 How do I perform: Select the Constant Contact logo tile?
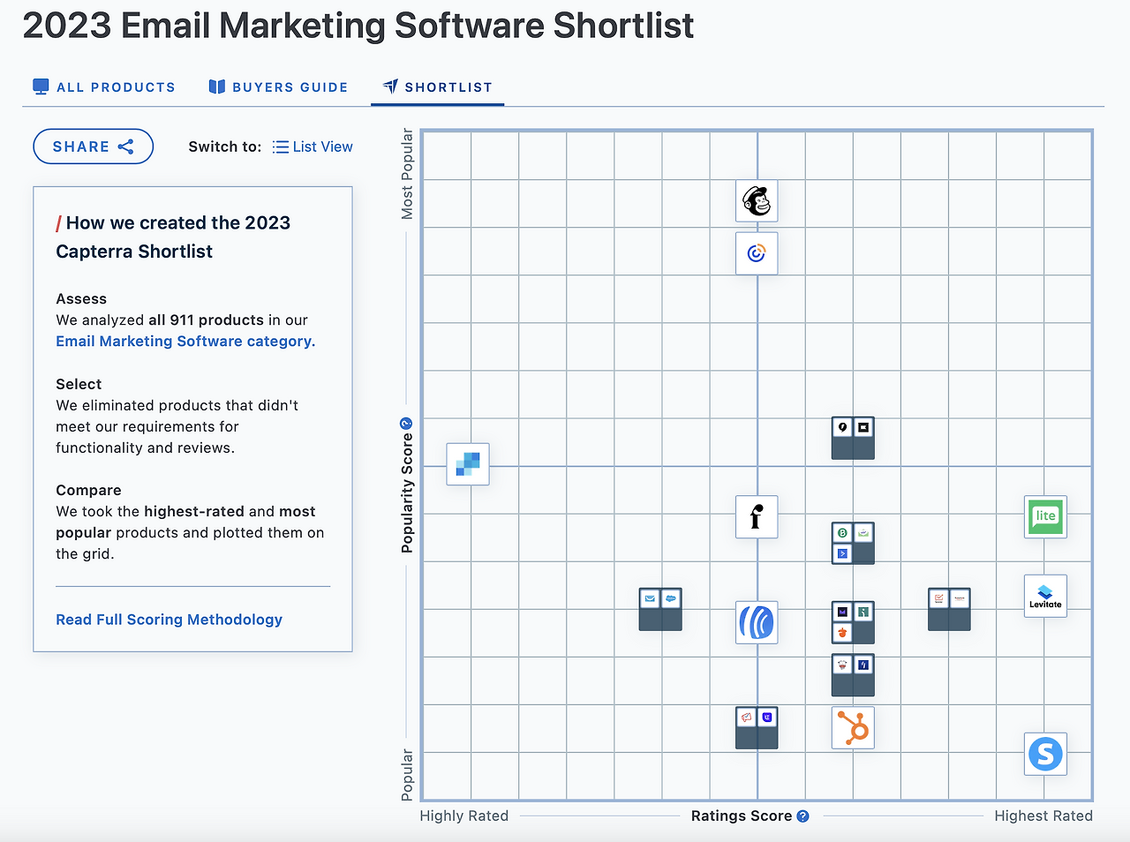coord(757,253)
